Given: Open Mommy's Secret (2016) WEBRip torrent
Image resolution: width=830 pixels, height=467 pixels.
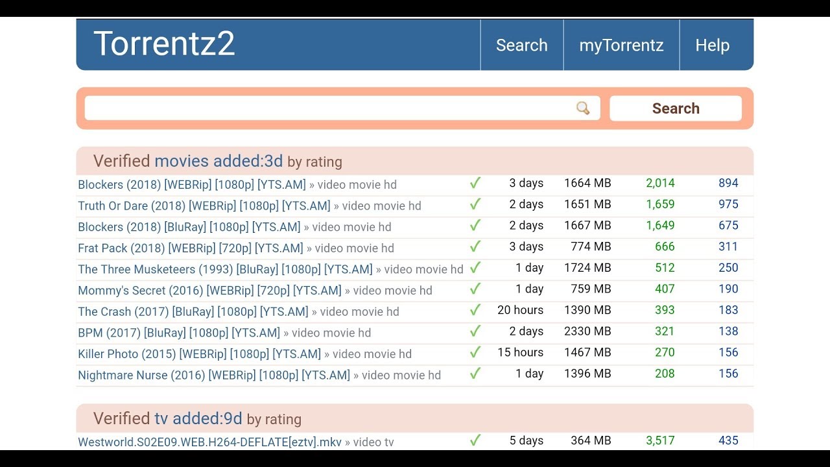Looking at the screenshot, I should [209, 290].
